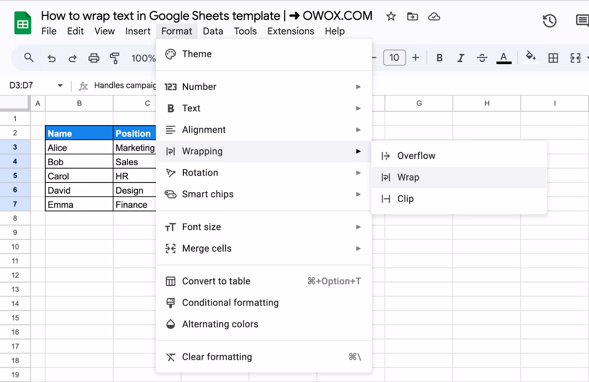This screenshot has width=589, height=382.
Task: Select column H header
Action: pyautogui.click(x=487, y=103)
